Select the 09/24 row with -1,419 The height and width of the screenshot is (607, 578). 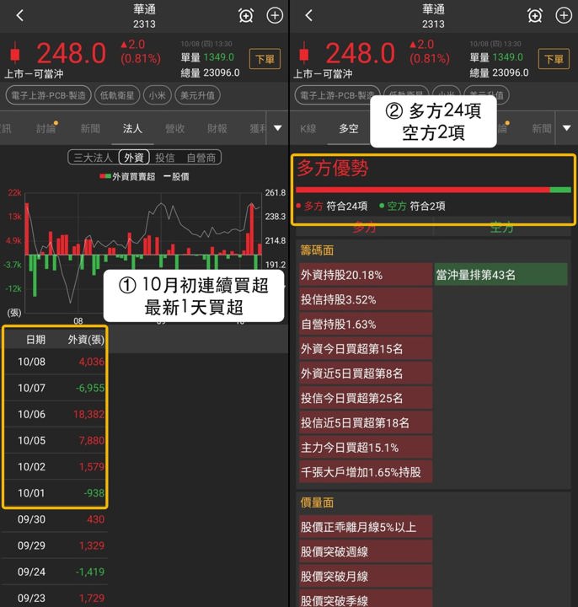pyautogui.click(x=55, y=572)
